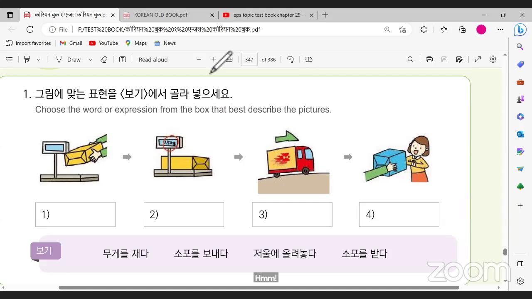Save the PDF file
This screenshot has width=532, height=299.
pyautogui.click(x=444, y=59)
